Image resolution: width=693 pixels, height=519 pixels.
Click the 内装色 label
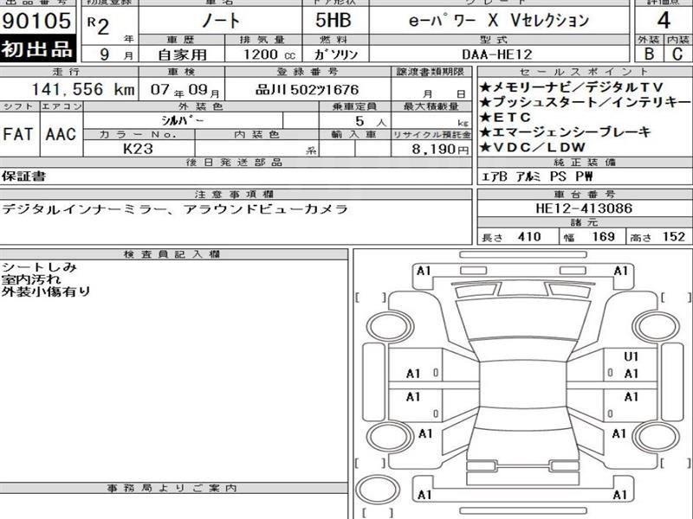coord(256,135)
